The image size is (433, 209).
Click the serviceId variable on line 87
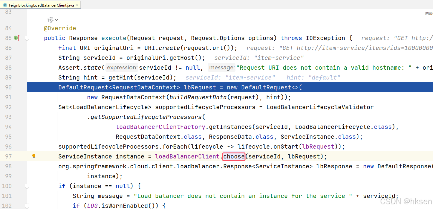(x=99, y=57)
